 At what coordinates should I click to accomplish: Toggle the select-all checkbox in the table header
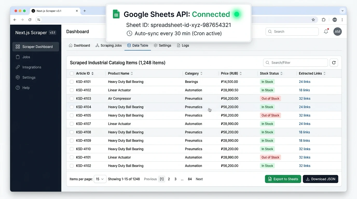point(72,74)
